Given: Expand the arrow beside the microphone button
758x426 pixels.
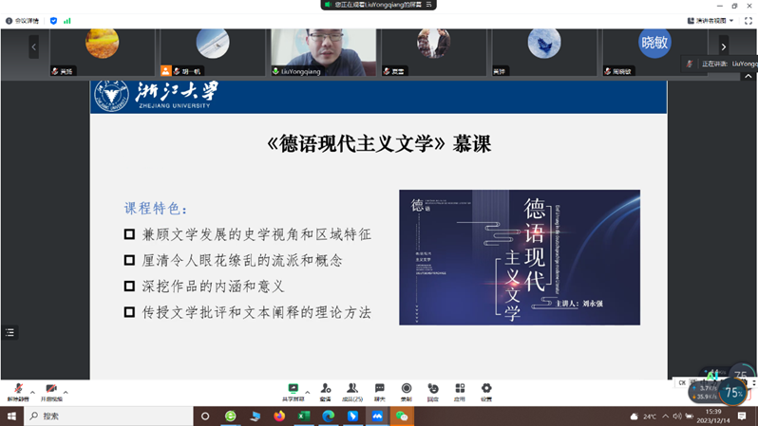Looking at the screenshot, I should pos(32,391).
